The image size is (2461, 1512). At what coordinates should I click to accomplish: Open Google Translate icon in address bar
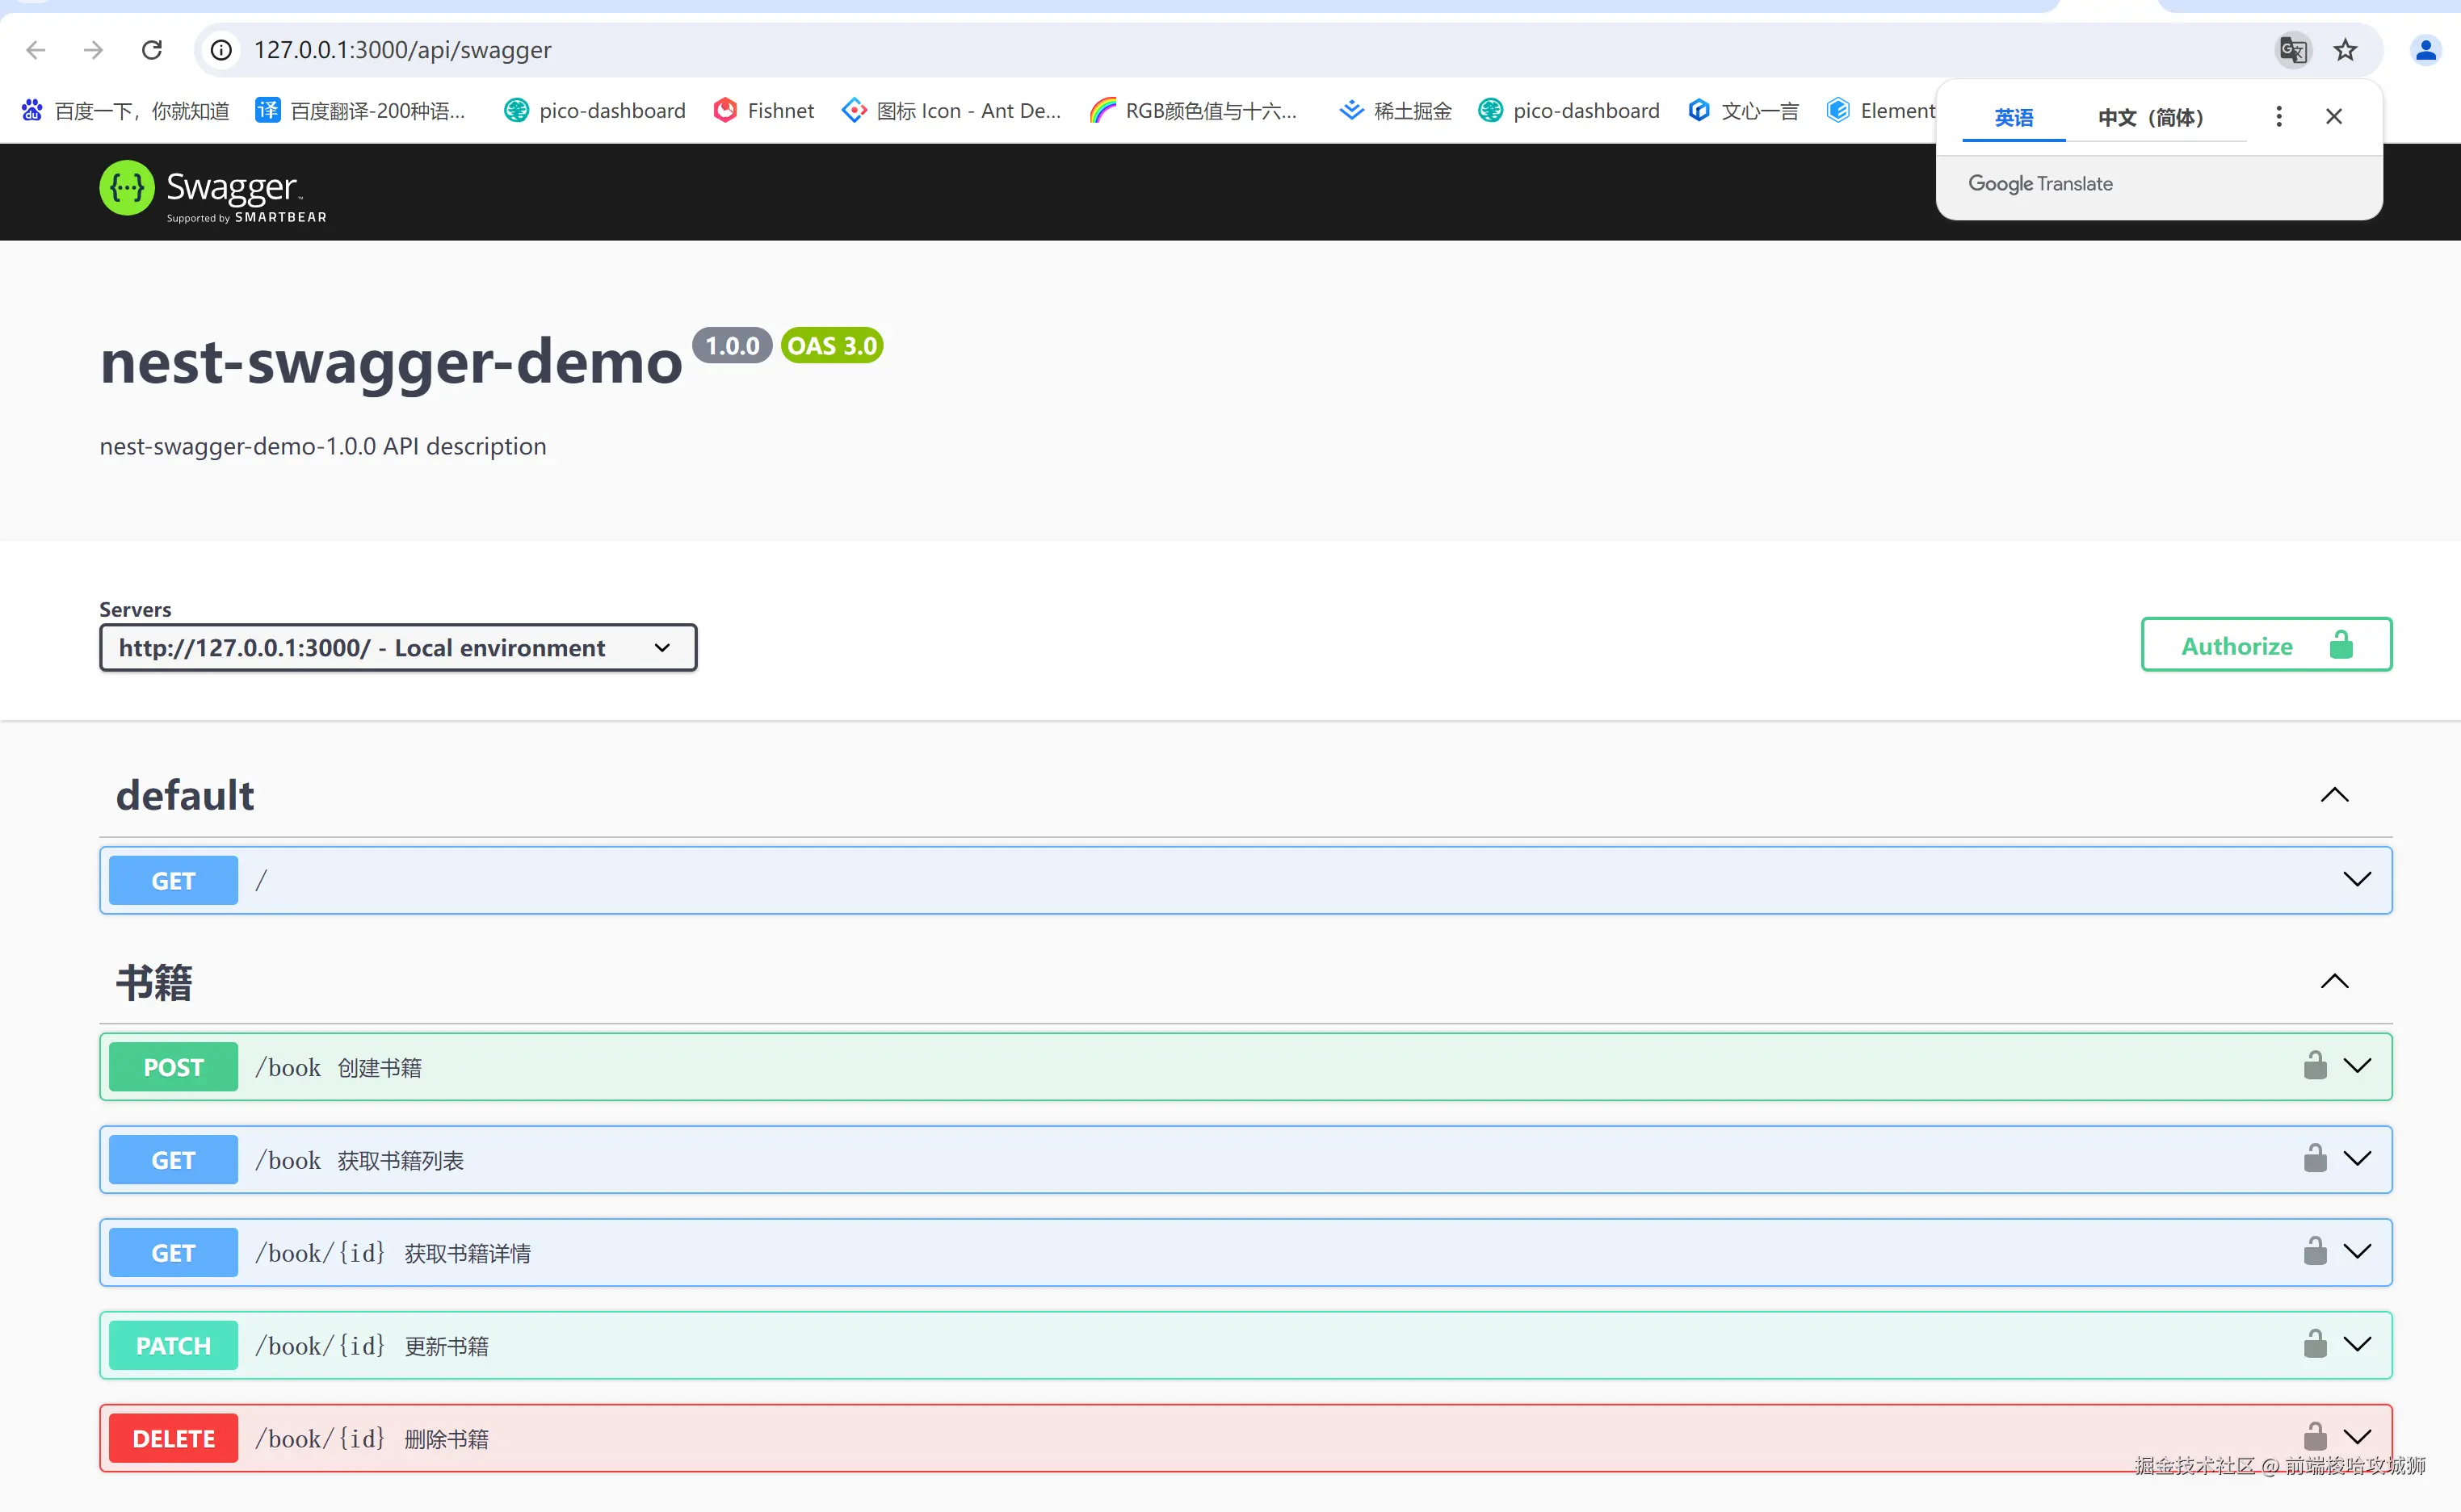tap(2292, 50)
